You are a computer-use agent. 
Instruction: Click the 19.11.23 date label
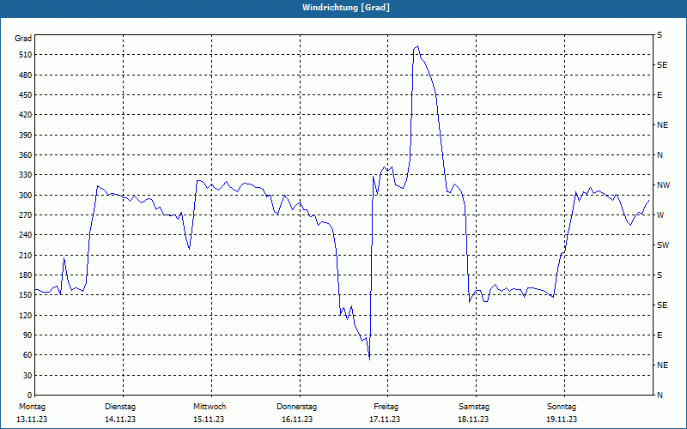562,420
